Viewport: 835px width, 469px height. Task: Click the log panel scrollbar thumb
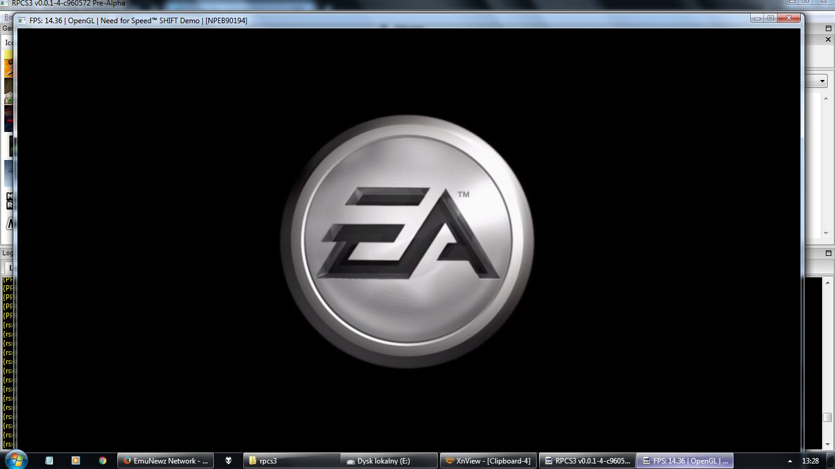click(827, 418)
